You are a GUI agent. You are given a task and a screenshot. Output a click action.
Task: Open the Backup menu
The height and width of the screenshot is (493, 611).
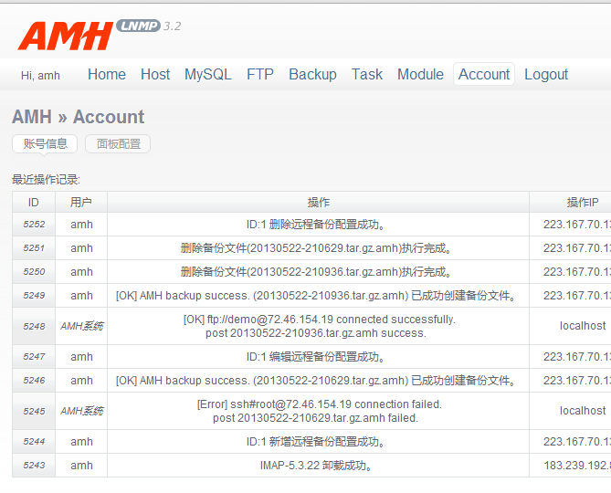pyautogui.click(x=312, y=75)
